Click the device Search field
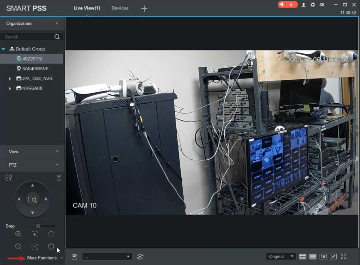 28,37
